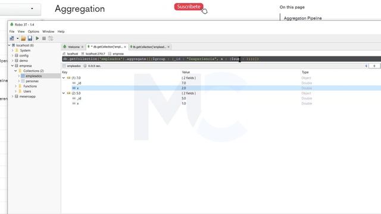Open the Options menu
Screen dimensions: 381x214
(x=33, y=32)
